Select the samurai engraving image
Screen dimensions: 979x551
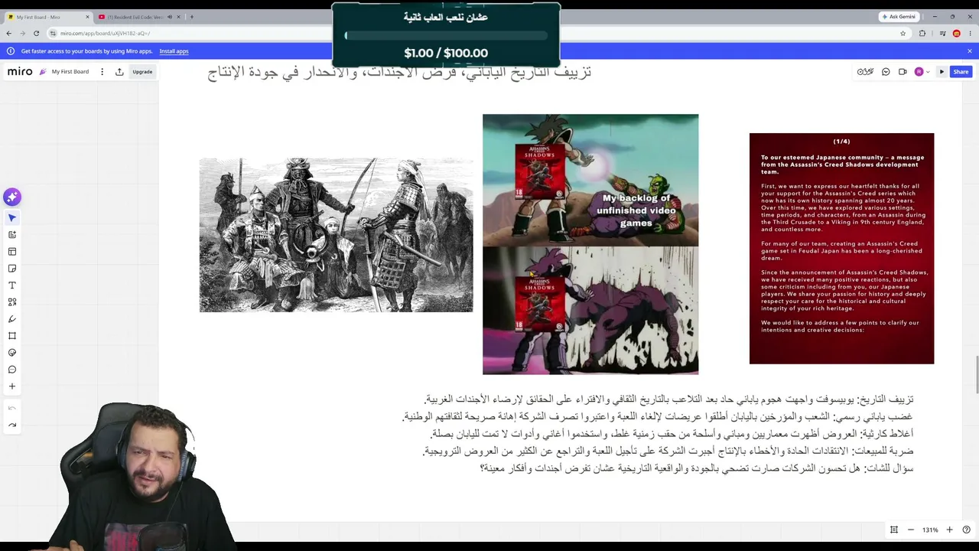pyautogui.click(x=337, y=235)
